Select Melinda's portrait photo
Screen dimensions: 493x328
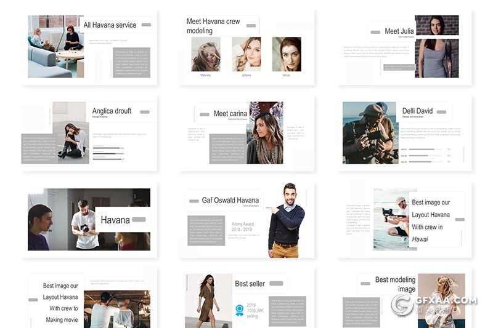(205, 54)
